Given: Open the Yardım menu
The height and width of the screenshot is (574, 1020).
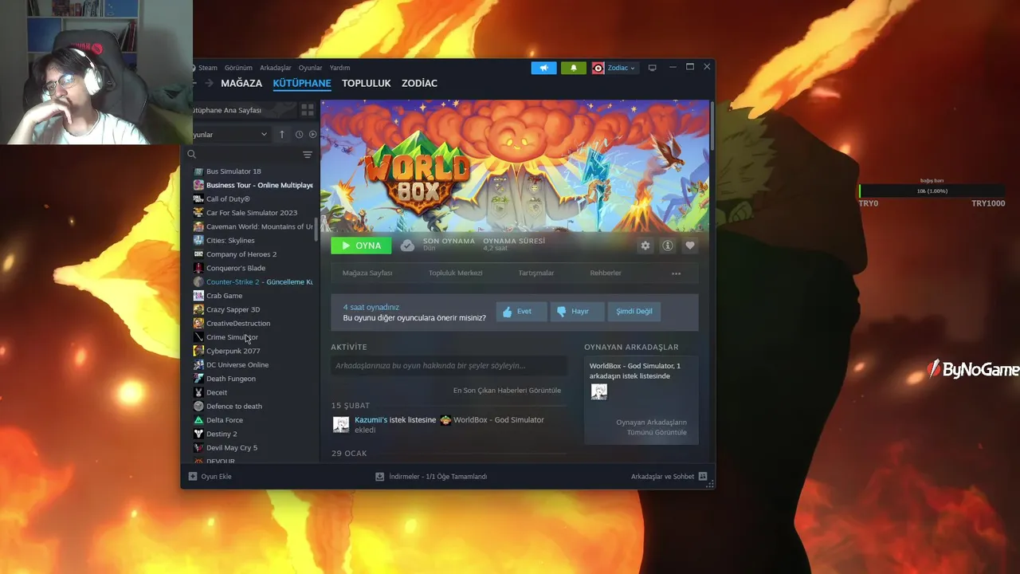Looking at the screenshot, I should click(339, 68).
